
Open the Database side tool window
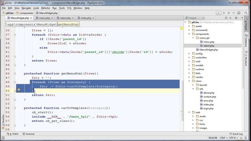click(246, 40)
